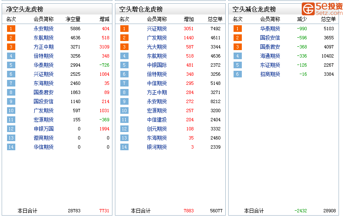Select 华泰期货 in the 净空头龙虎榜 list

click(43, 65)
